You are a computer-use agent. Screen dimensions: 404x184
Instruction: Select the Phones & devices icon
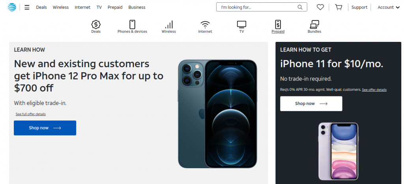[132, 24]
